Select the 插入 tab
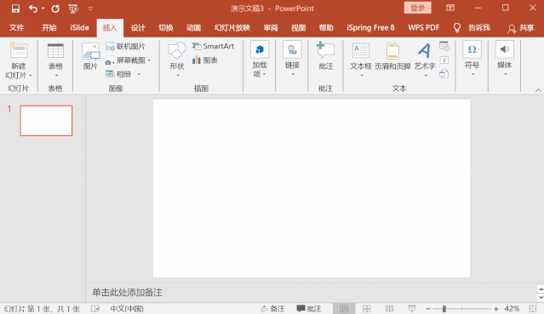 (110, 28)
